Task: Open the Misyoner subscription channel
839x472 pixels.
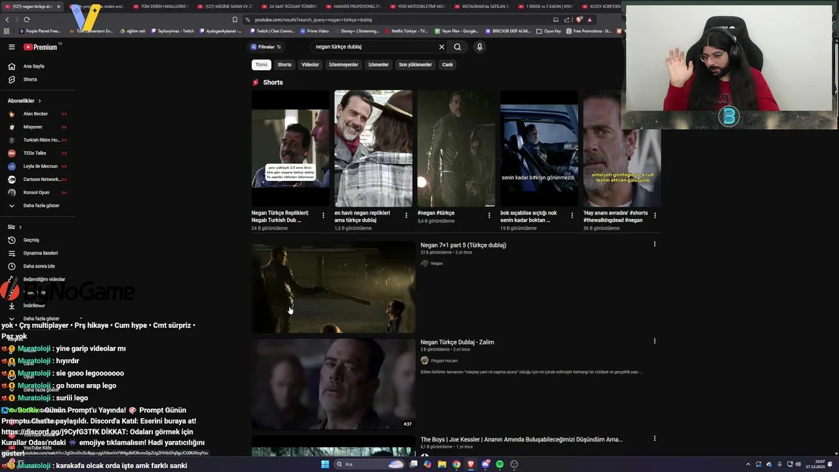Action: pos(33,127)
